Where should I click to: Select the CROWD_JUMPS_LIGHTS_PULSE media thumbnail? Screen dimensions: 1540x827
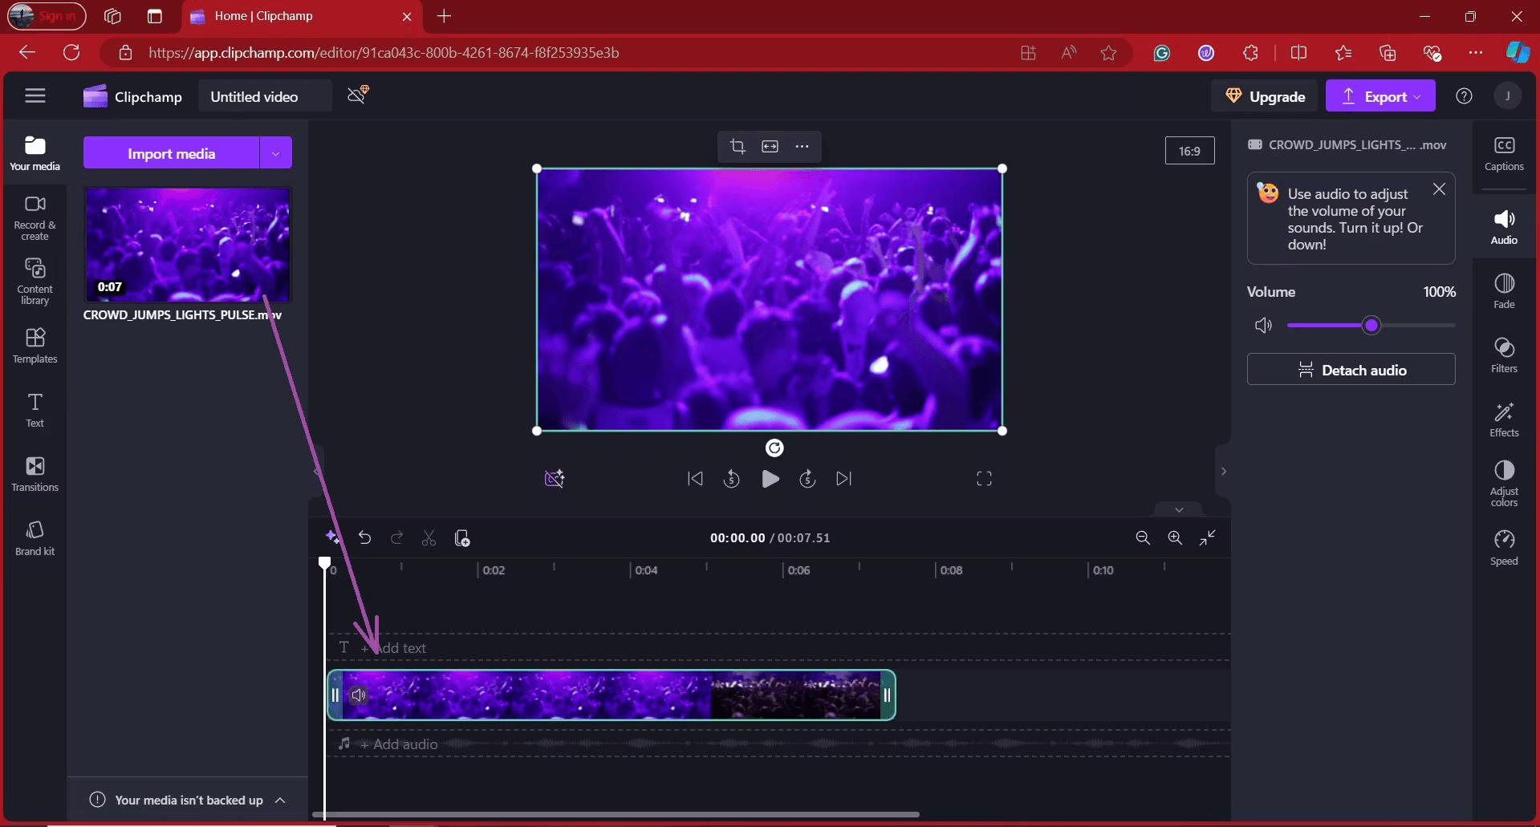point(187,245)
